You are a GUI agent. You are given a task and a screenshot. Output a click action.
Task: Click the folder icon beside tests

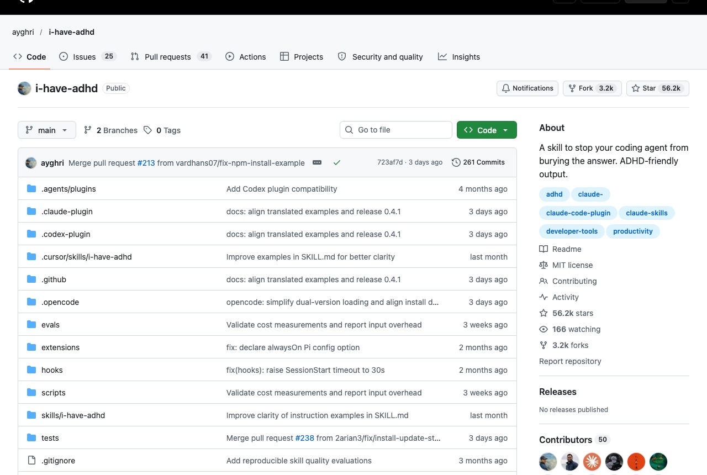[x=31, y=438]
